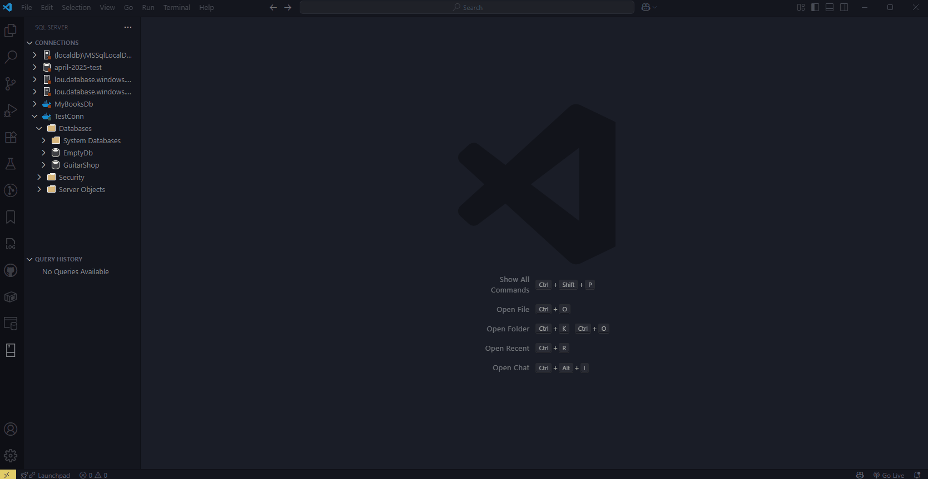The image size is (928, 479).
Task: Open the Explorer view in activity bar
Action: pos(11,31)
